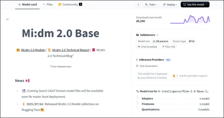This screenshot has height=118, width=224.
Task: Click the Inference Providers lightning icon
Action: tap(137, 60)
